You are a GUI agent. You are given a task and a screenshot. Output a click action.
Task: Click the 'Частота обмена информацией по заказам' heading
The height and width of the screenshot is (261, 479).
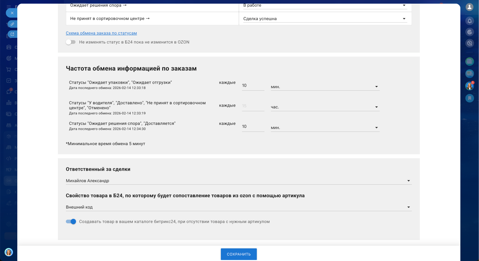click(131, 68)
